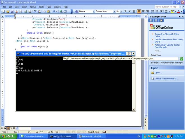Viewport: 185px width, 139px height.
Task: Click the Permission icon in toolbar
Action: [17, 11]
